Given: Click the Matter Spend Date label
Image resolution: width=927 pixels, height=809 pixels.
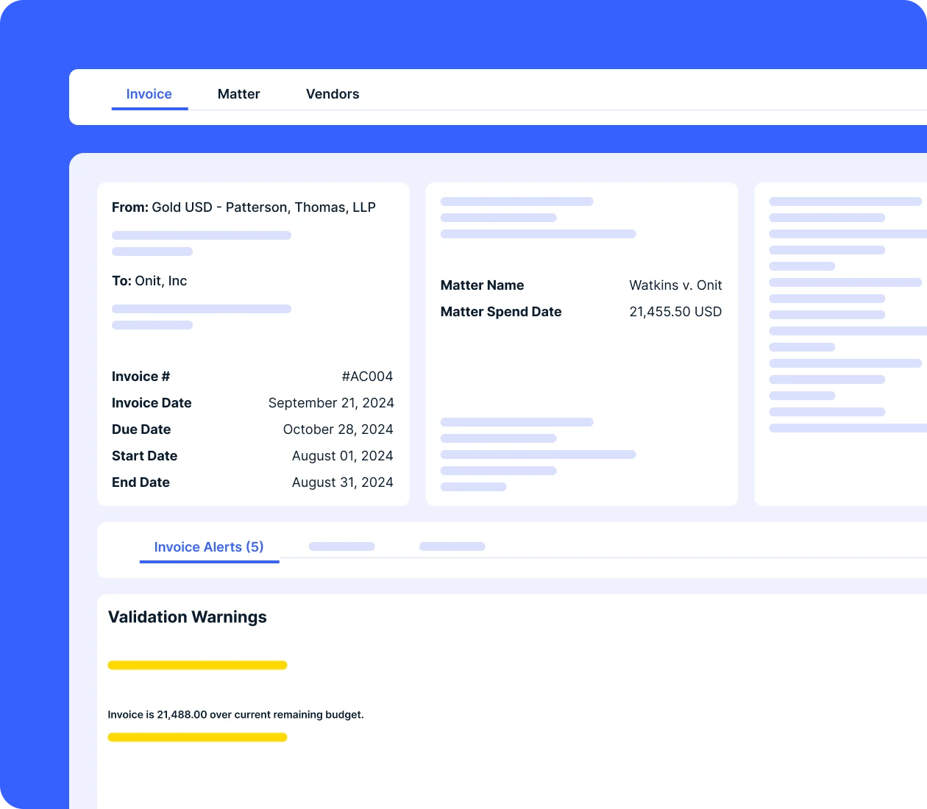Looking at the screenshot, I should [501, 312].
